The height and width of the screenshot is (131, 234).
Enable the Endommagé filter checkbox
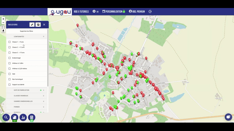10,58
